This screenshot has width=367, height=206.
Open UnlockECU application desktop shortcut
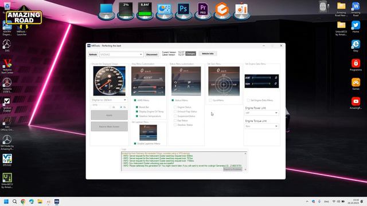click(x=7, y=180)
